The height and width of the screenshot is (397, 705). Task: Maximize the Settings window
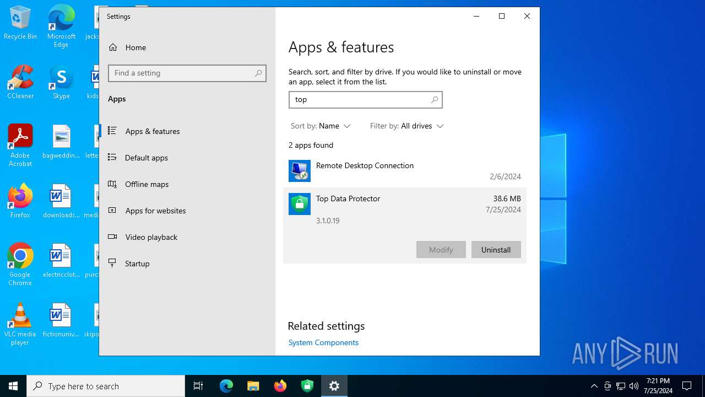point(502,16)
